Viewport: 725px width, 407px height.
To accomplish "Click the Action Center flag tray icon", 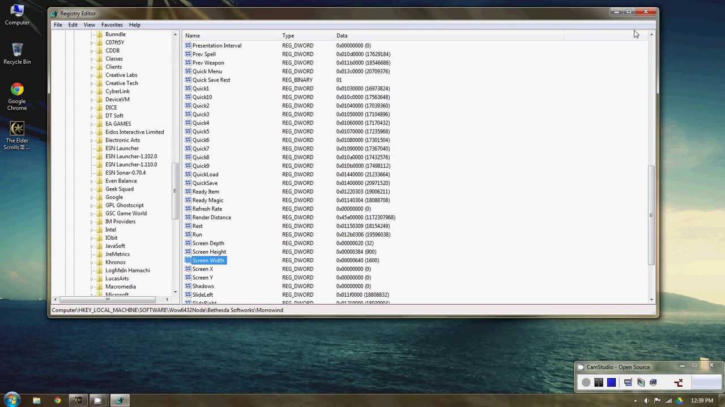I will click(x=658, y=401).
